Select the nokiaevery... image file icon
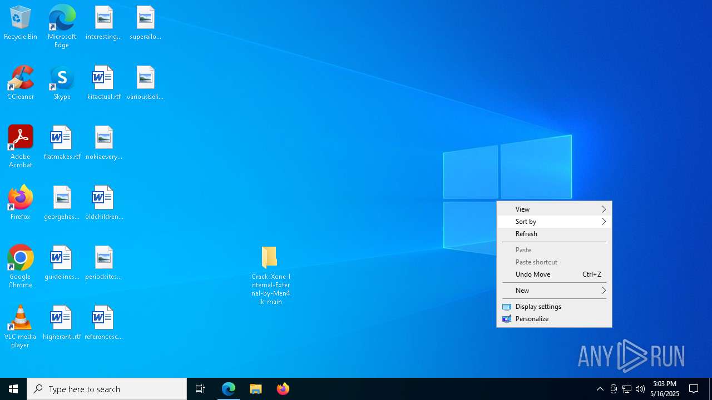Viewport: 712px width, 400px height. [103, 143]
